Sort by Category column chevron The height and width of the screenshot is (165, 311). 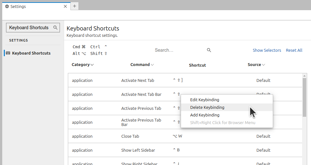(x=92, y=65)
